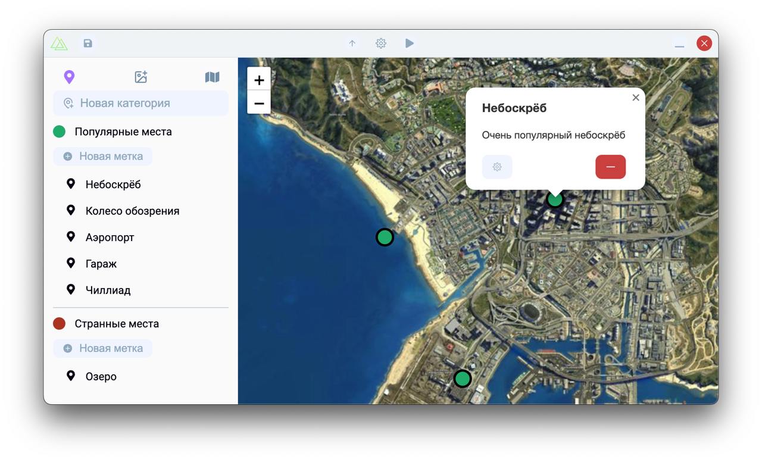Viewport: 762px width, 462px height.
Task: Click green map marker near the airport
Action: click(x=463, y=379)
